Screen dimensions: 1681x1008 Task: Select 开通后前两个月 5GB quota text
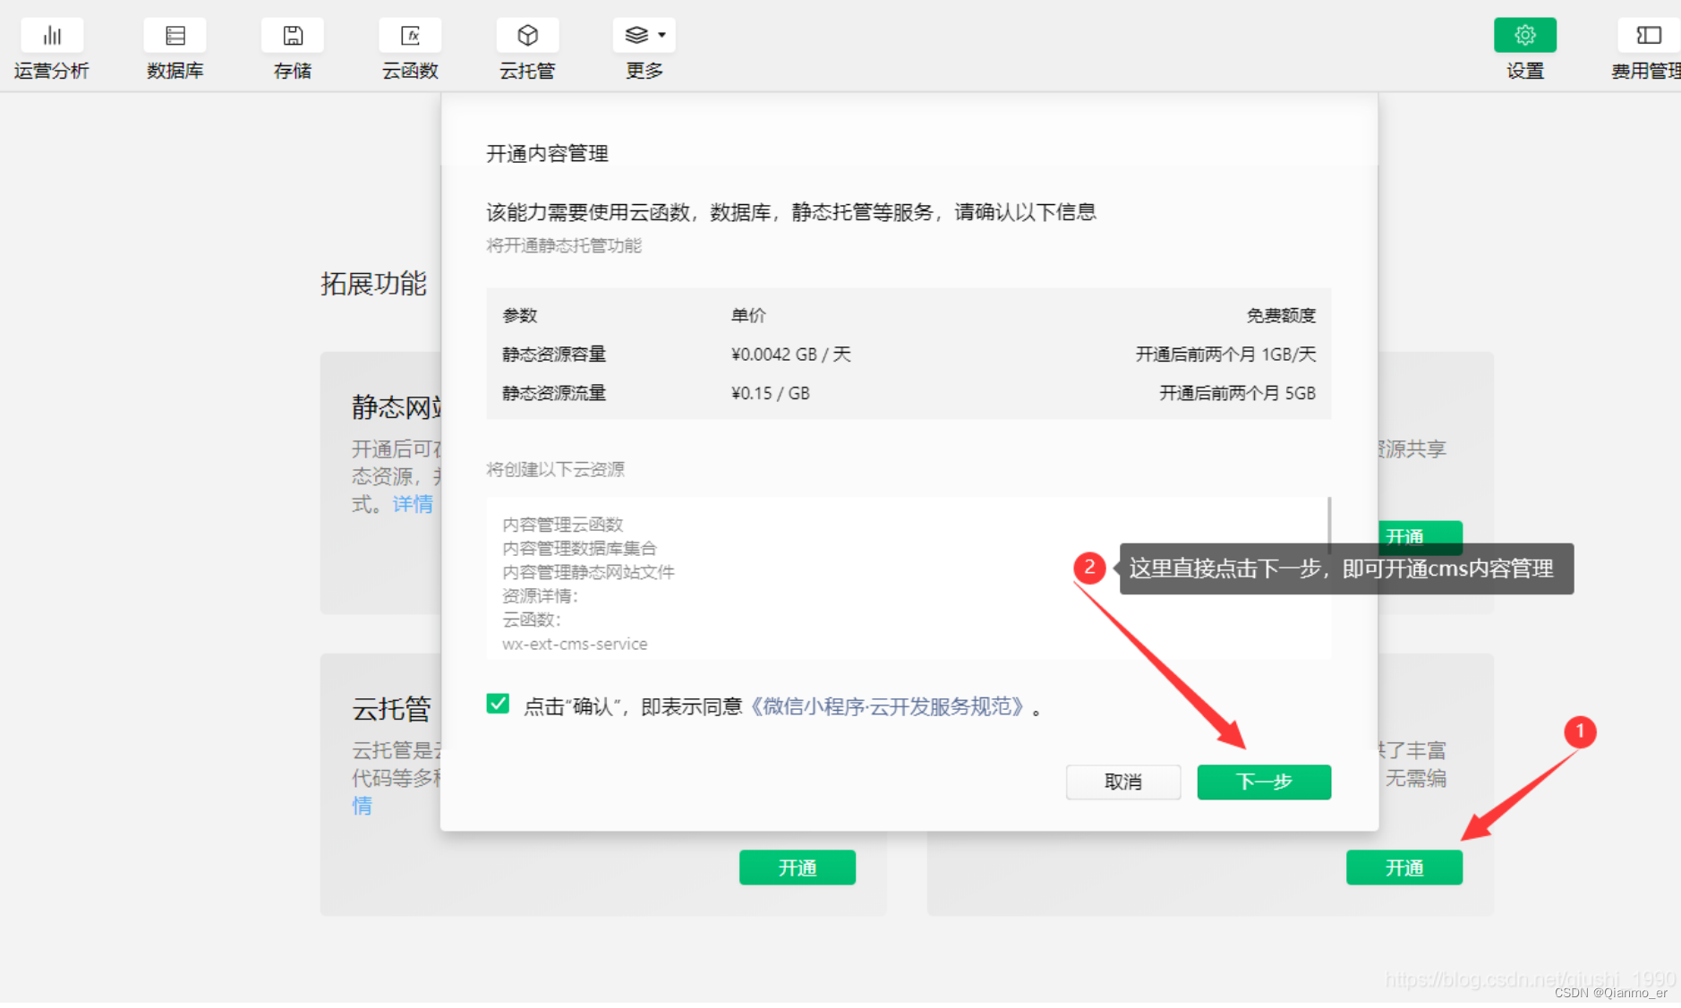coord(1238,393)
